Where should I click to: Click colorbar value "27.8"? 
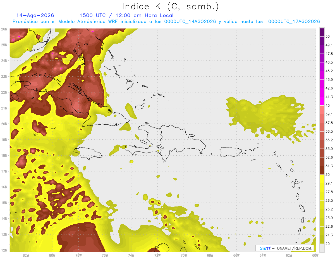coord(329,192)
